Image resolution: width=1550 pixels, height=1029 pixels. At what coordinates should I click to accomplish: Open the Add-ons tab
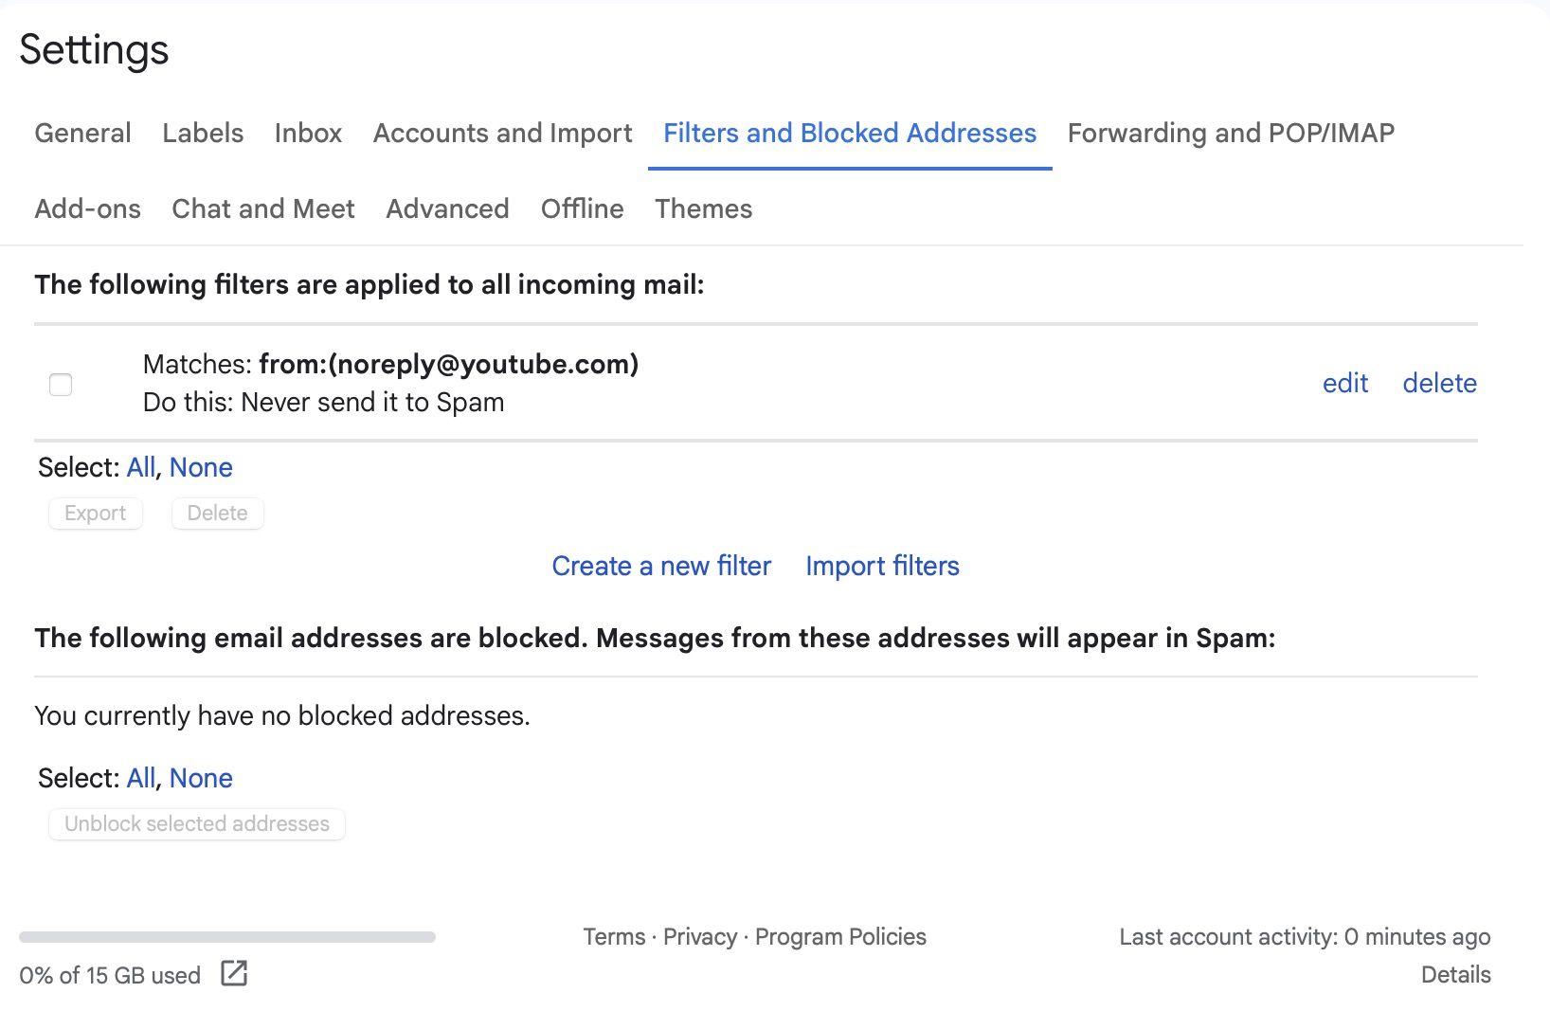(87, 208)
